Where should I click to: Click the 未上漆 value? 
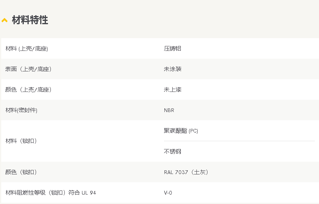(x=173, y=89)
